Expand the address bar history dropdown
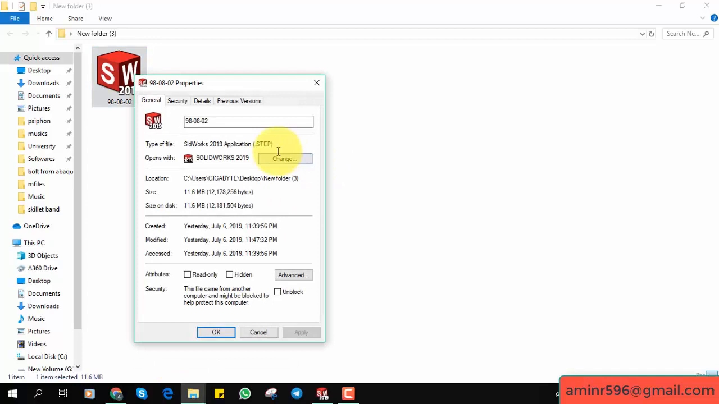The width and height of the screenshot is (719, 404). [x=642, y=34]
